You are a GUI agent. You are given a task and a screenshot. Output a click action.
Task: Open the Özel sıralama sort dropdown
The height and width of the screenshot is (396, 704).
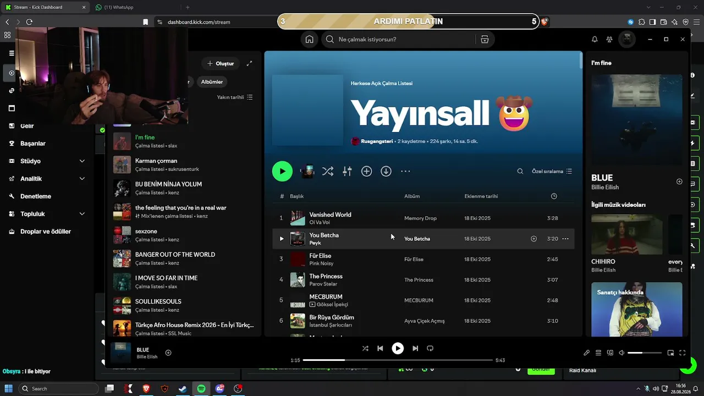(x=552, y=171)
